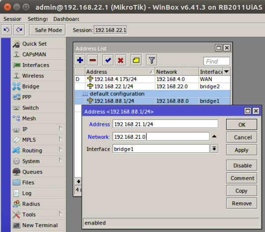The width and height of the screenshot is (265, 232).
Task: Open the Interface bridge1 dropdown
Action: [214, 149]
